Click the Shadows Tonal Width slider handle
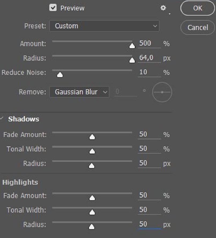Screen dimensions: 216x238 click(92, 151)
